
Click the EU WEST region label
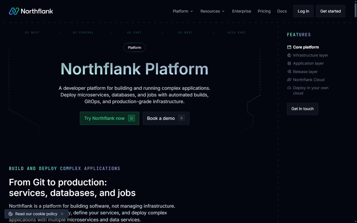tap(185, 33)
